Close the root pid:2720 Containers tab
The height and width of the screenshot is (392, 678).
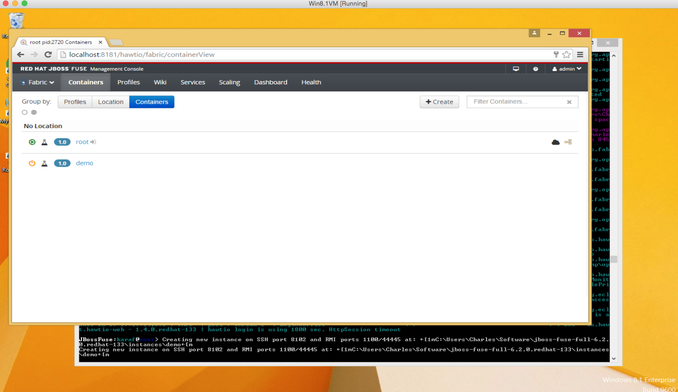[x=100, y=42]
